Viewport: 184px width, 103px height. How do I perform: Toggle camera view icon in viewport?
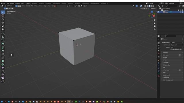(x=155, y=26)
